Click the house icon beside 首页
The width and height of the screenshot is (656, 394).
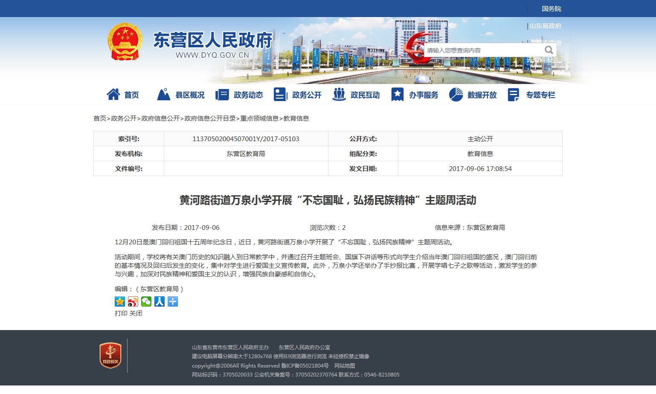pyautogui.click(x=113, y=95)
